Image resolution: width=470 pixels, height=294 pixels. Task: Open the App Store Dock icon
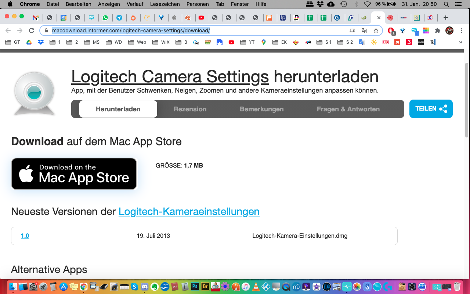coord(63,287)
